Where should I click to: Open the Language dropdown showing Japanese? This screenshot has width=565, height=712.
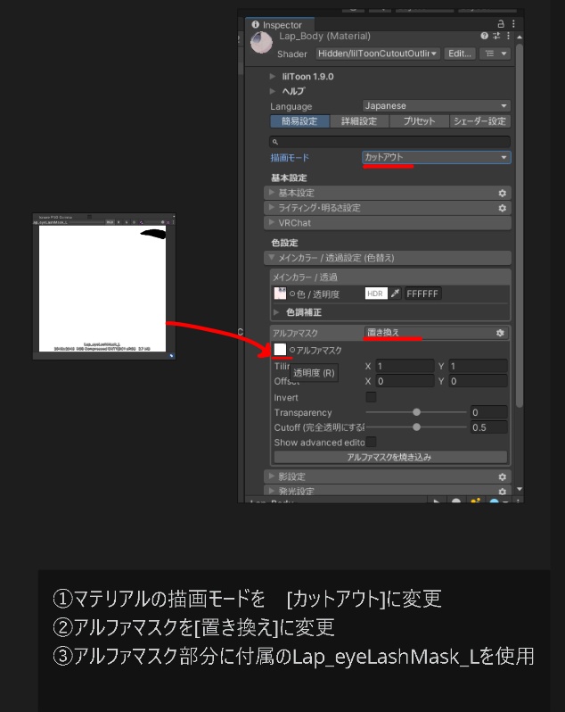pos(436,106)
